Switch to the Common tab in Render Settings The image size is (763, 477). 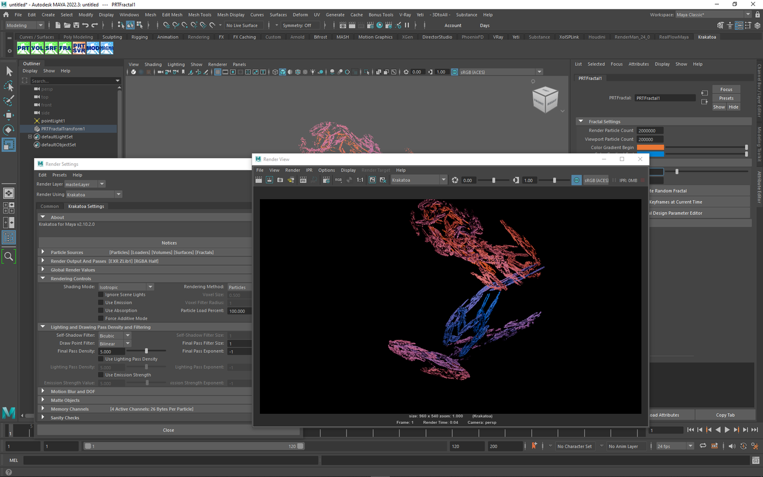(49, 206)
